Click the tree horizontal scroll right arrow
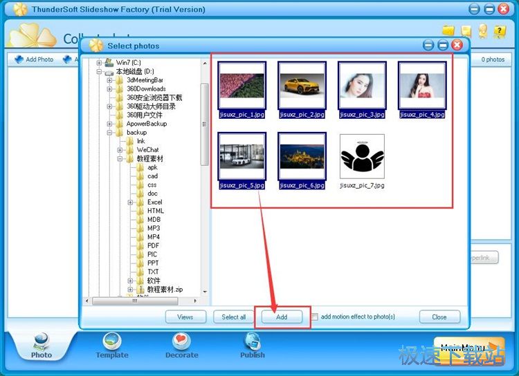Viewport: 519px width, 376px height. click(x=195, y=301)
